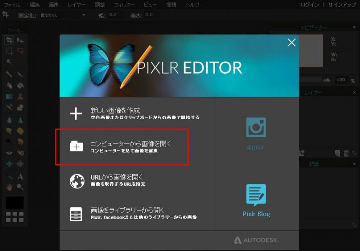Viewport: 360px width, 251px height.
Task: Select the Spot Heal bandage tool
Action: pos(20,152)
